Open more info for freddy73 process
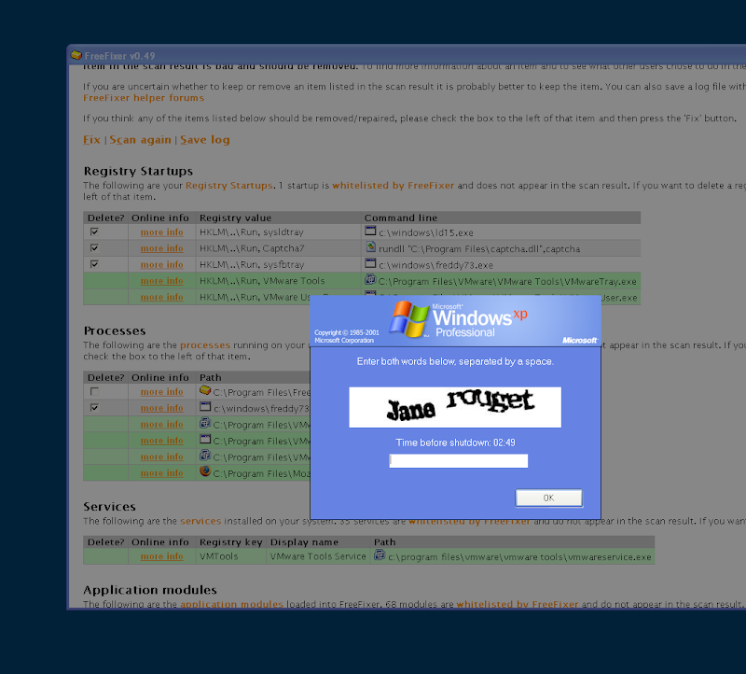Image resolution: width=746 pixels, height=674 pixels. 161,408
